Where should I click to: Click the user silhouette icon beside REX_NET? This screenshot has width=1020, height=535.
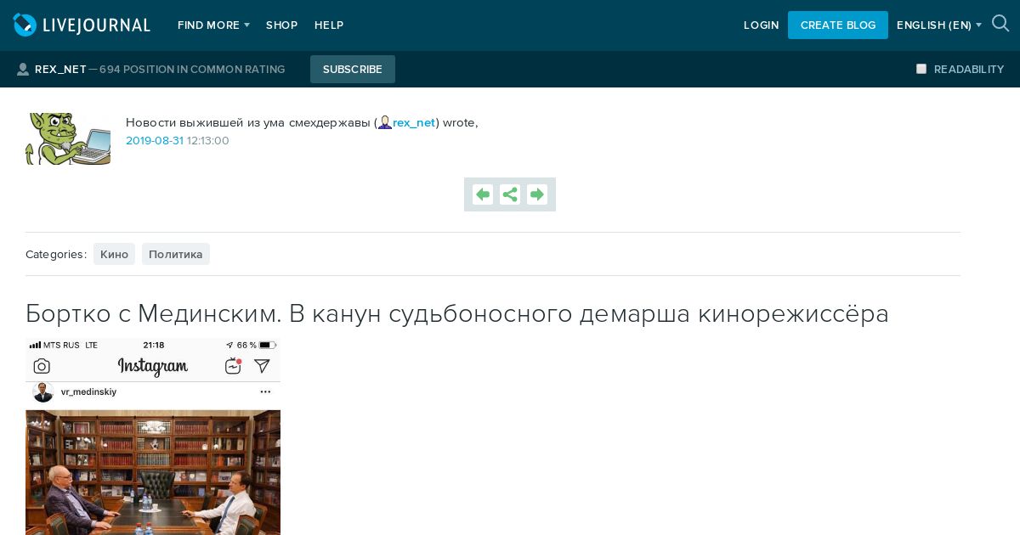tap(23, 70)
